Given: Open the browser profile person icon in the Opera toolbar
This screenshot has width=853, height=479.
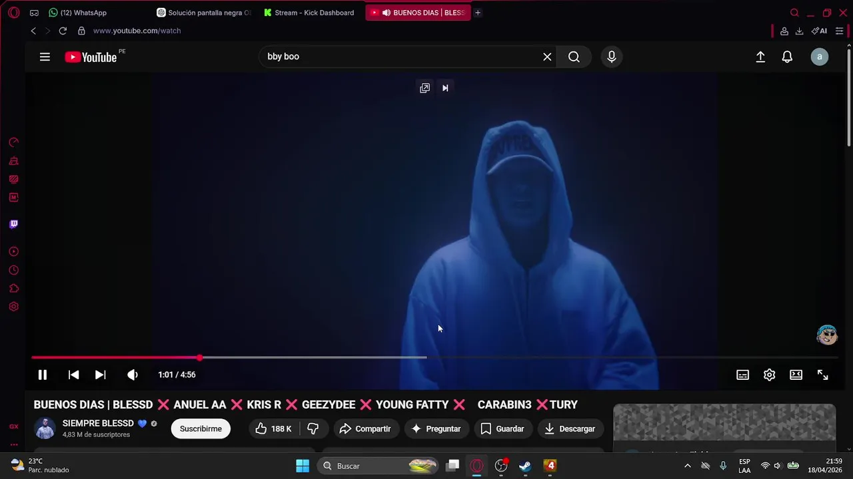Looking at the screenshot, I should (784, 31).
